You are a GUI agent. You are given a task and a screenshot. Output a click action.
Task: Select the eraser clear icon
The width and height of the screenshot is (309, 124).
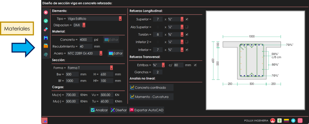click(46, 29)
